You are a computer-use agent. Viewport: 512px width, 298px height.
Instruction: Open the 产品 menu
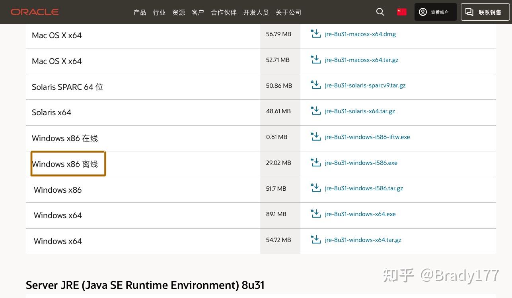click(x=140, y=12)
